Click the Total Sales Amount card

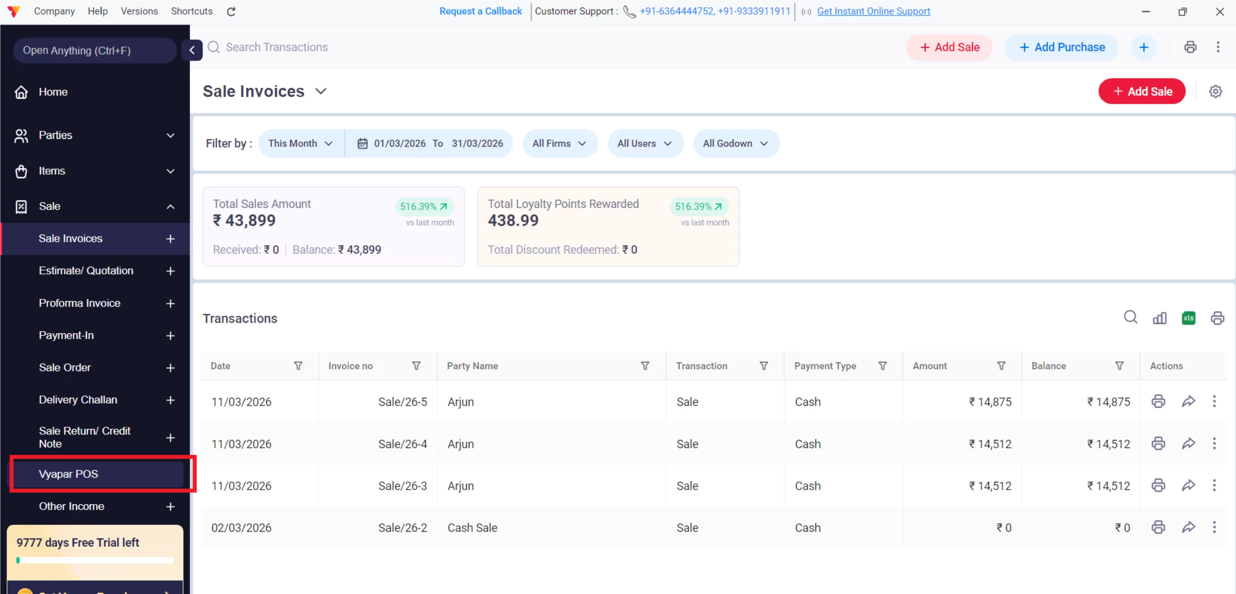[x=334, y=226]
